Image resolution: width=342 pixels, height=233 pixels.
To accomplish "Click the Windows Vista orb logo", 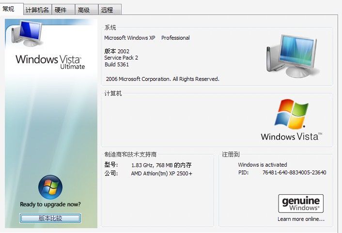I will pos(50,187).
